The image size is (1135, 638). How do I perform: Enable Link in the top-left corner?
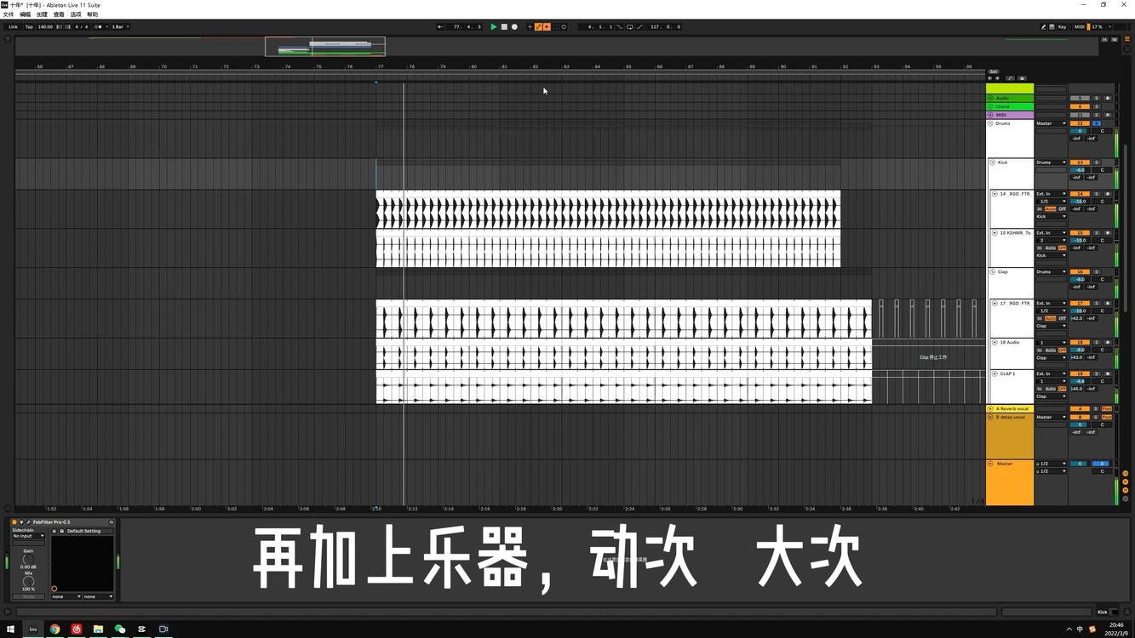pyautogui.click(x=13, y=26)
